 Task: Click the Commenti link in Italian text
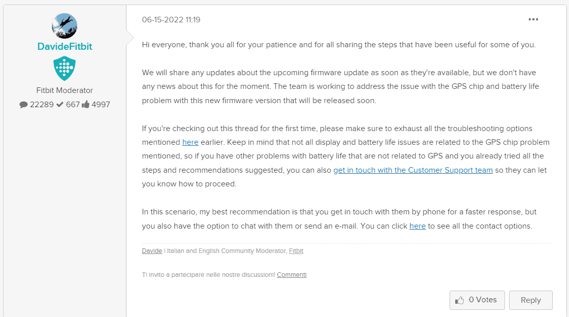click(x=291, y=274)
